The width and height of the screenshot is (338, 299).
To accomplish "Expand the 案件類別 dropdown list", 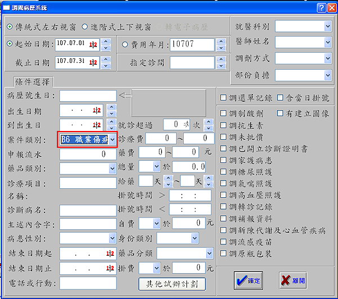I will tap(113, 139).
